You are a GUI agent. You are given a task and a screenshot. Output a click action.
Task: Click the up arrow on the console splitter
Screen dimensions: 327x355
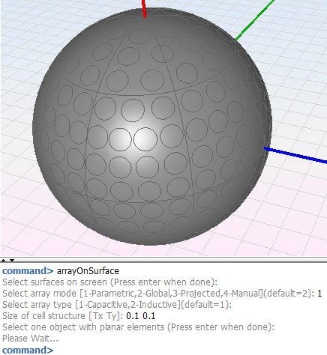pyautogui.click(x=3, y=261)
